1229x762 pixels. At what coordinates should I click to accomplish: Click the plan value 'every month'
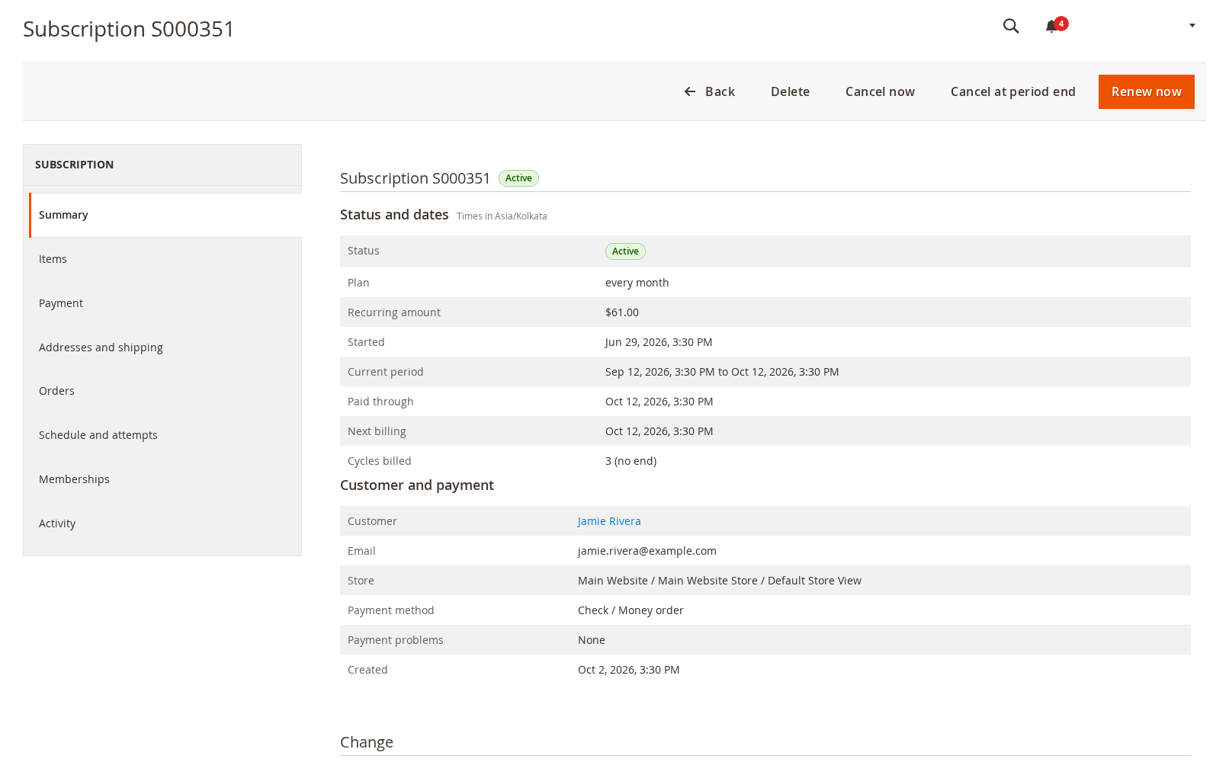pos(637,283)
